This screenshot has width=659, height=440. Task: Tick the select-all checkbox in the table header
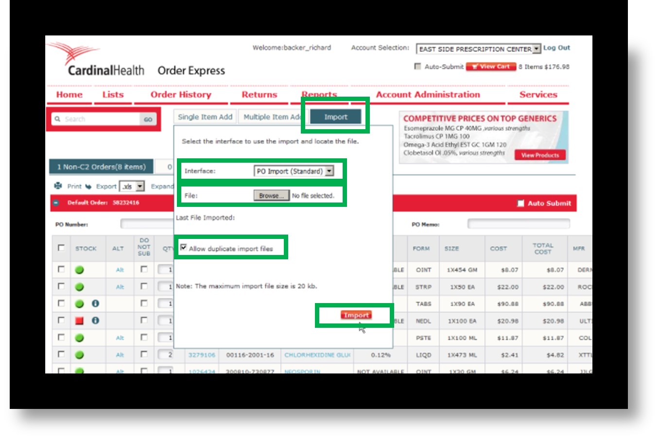click(x=61, y=248)
